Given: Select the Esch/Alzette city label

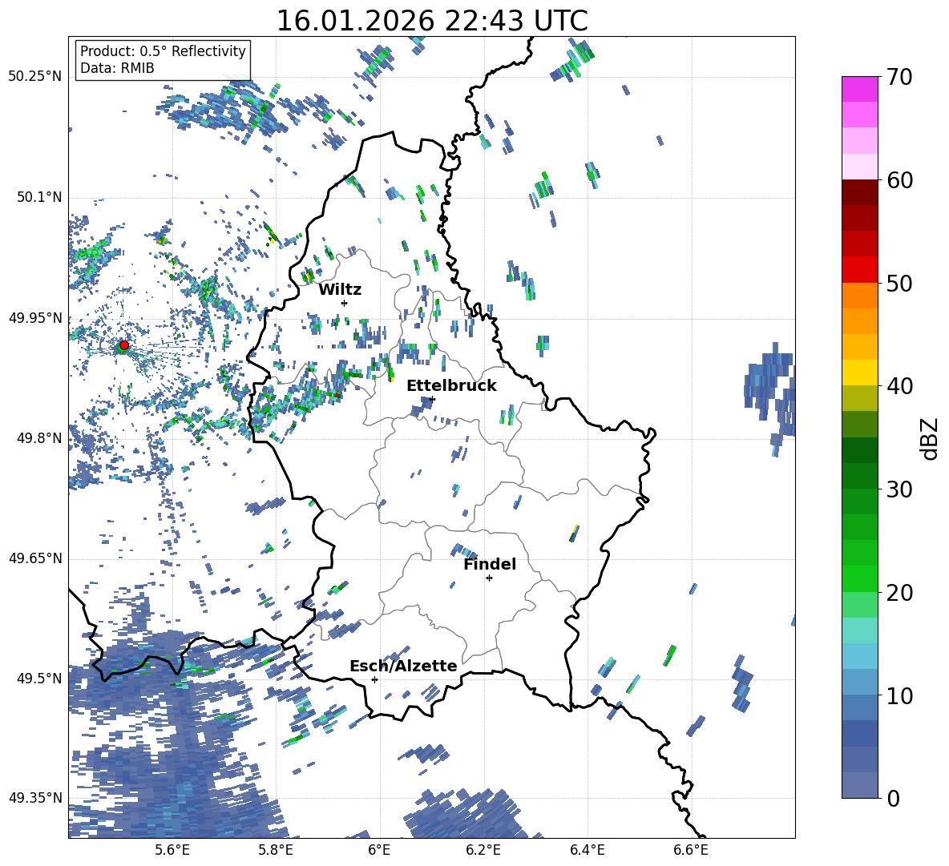Looking at the screenshot, I should click(x=403, y=667).
